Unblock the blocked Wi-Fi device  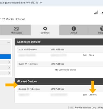tap(93, 95)
